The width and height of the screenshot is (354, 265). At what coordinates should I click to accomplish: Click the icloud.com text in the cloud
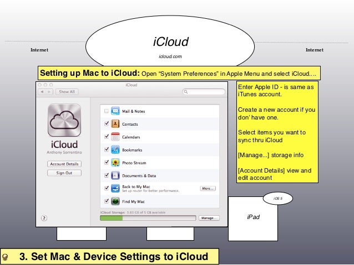(170, 56)
